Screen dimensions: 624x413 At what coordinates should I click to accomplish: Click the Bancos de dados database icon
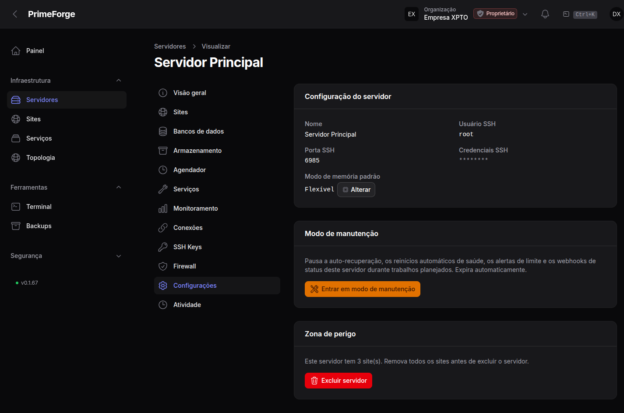click(163, 131)
